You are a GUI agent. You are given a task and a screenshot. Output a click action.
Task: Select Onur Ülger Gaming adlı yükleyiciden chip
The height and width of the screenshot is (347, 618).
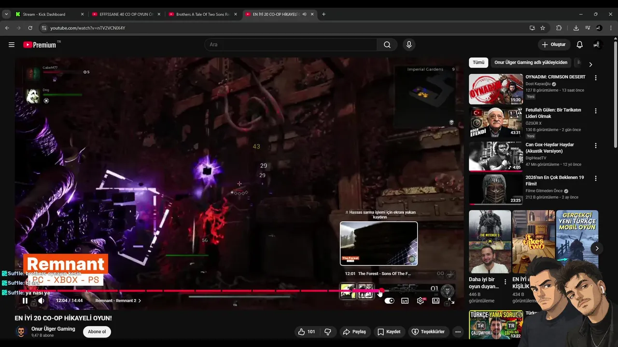(x=531, y=63)
